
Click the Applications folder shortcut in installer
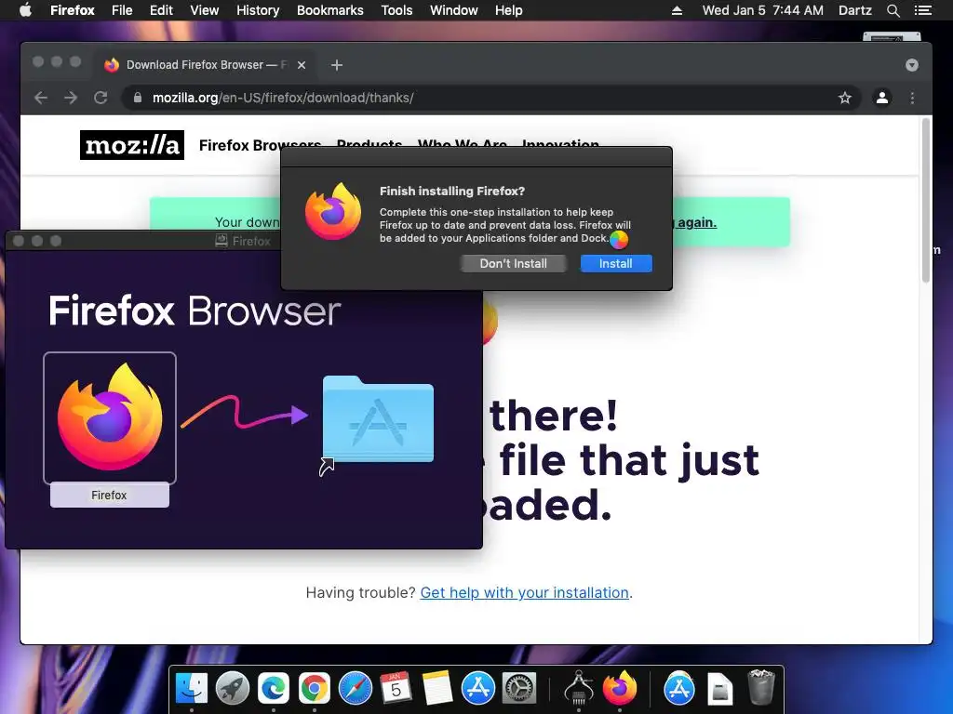pos(378,419)
